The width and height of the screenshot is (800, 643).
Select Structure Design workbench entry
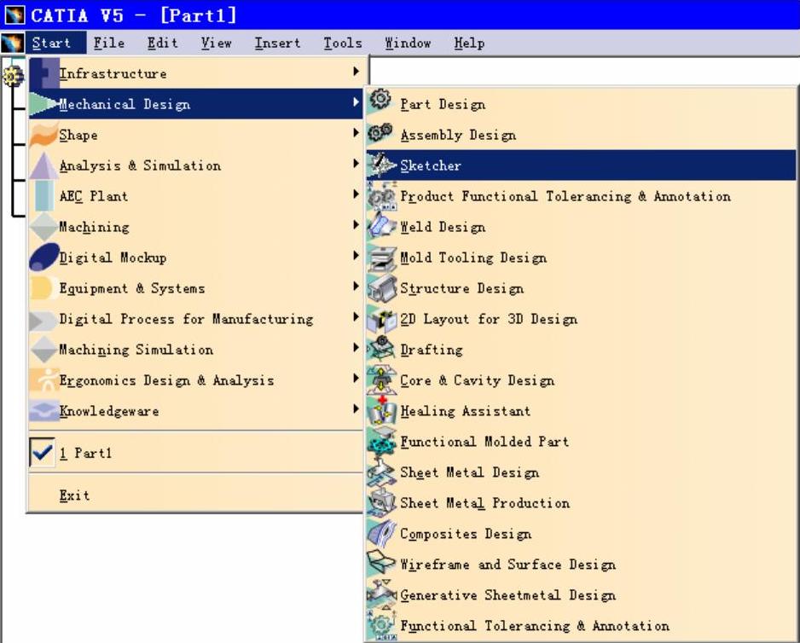click(581, 288)
